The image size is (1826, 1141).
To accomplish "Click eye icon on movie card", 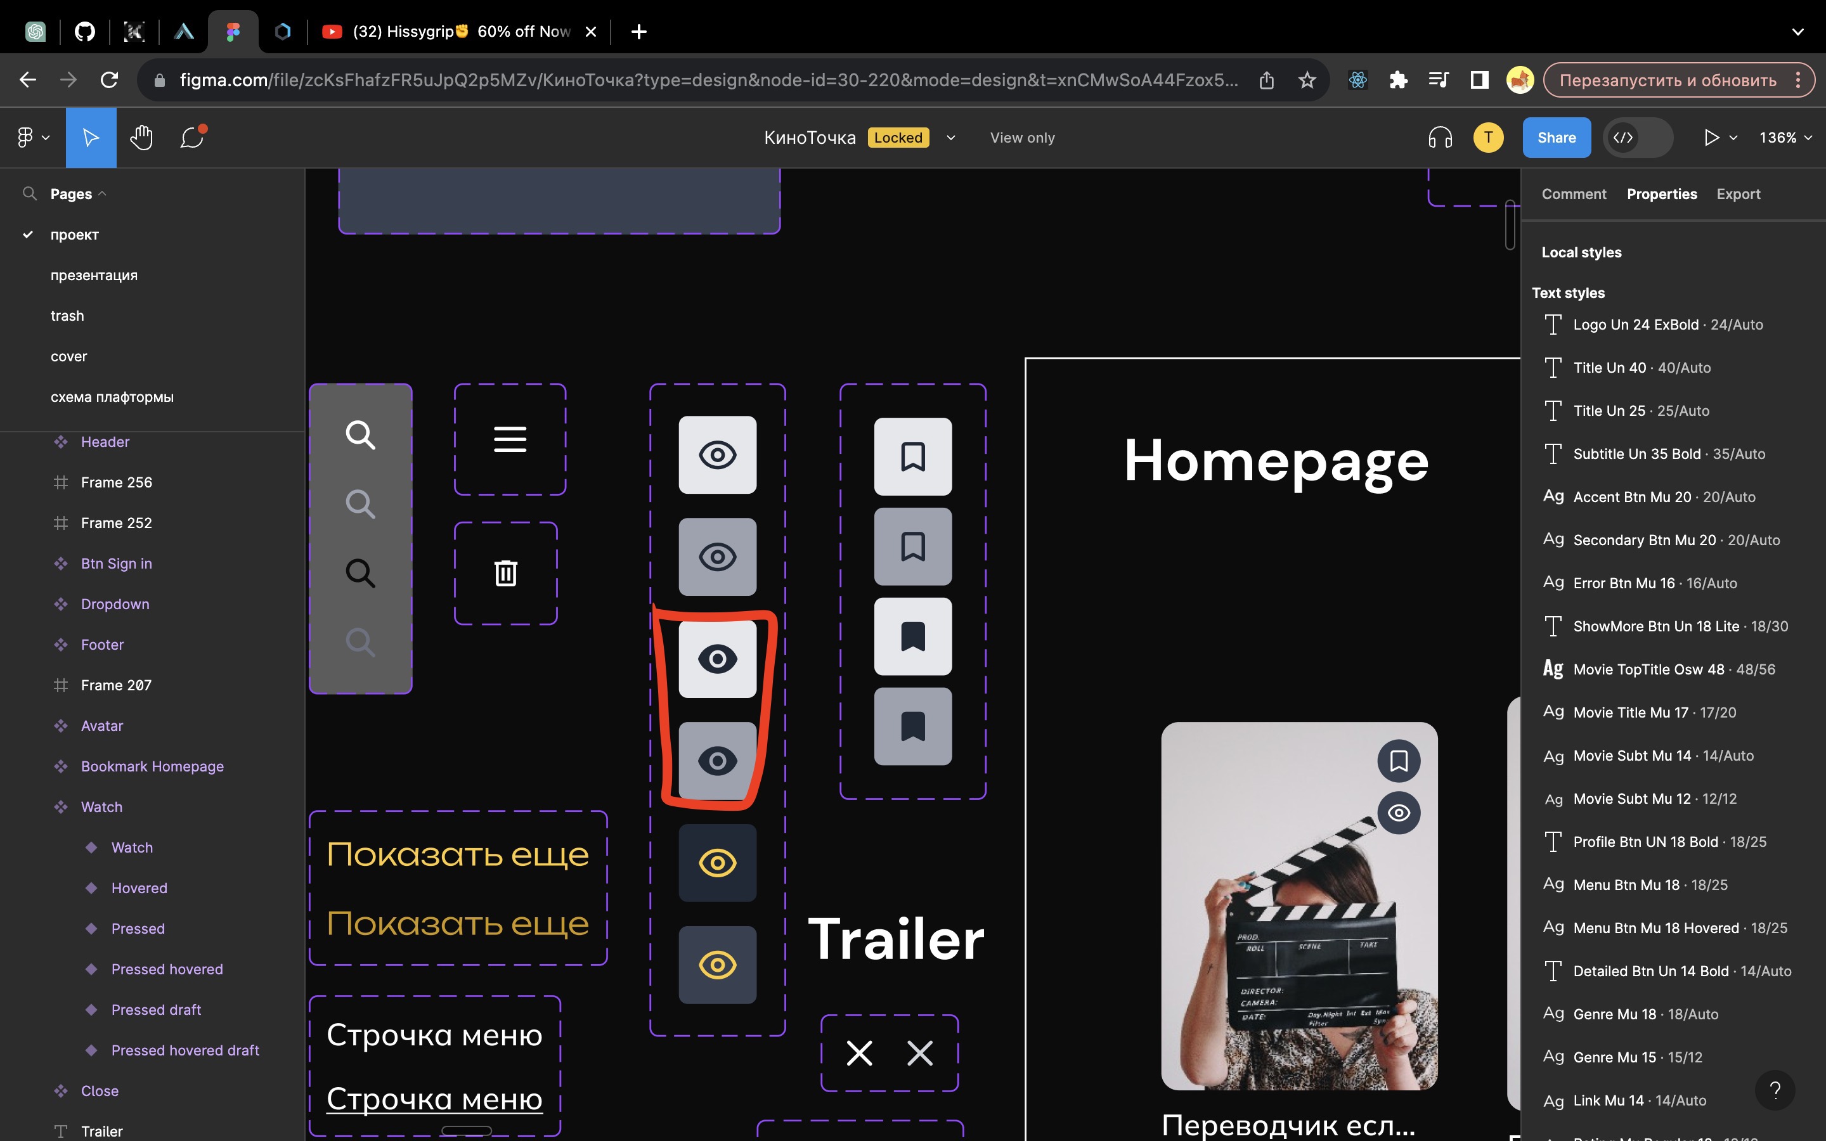I will 1398,813.
